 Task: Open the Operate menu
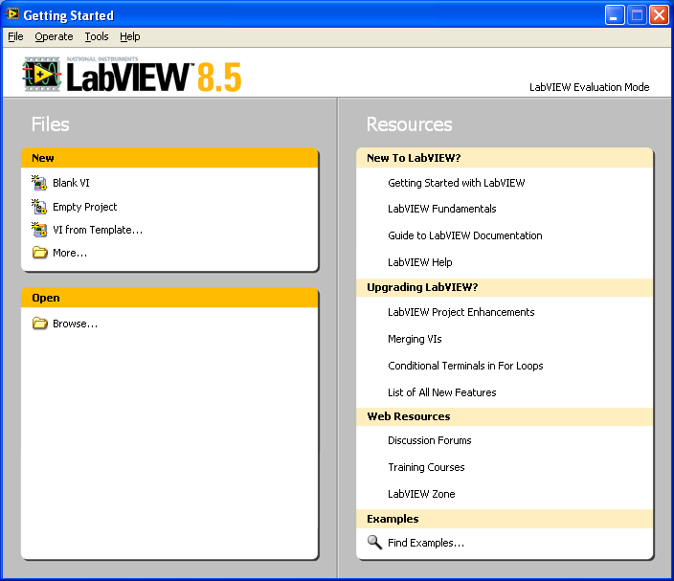click(54, 36)
